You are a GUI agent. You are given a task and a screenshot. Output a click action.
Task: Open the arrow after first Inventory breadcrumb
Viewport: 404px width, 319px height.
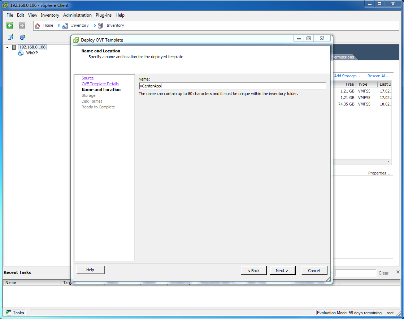(x=95, y=26)
